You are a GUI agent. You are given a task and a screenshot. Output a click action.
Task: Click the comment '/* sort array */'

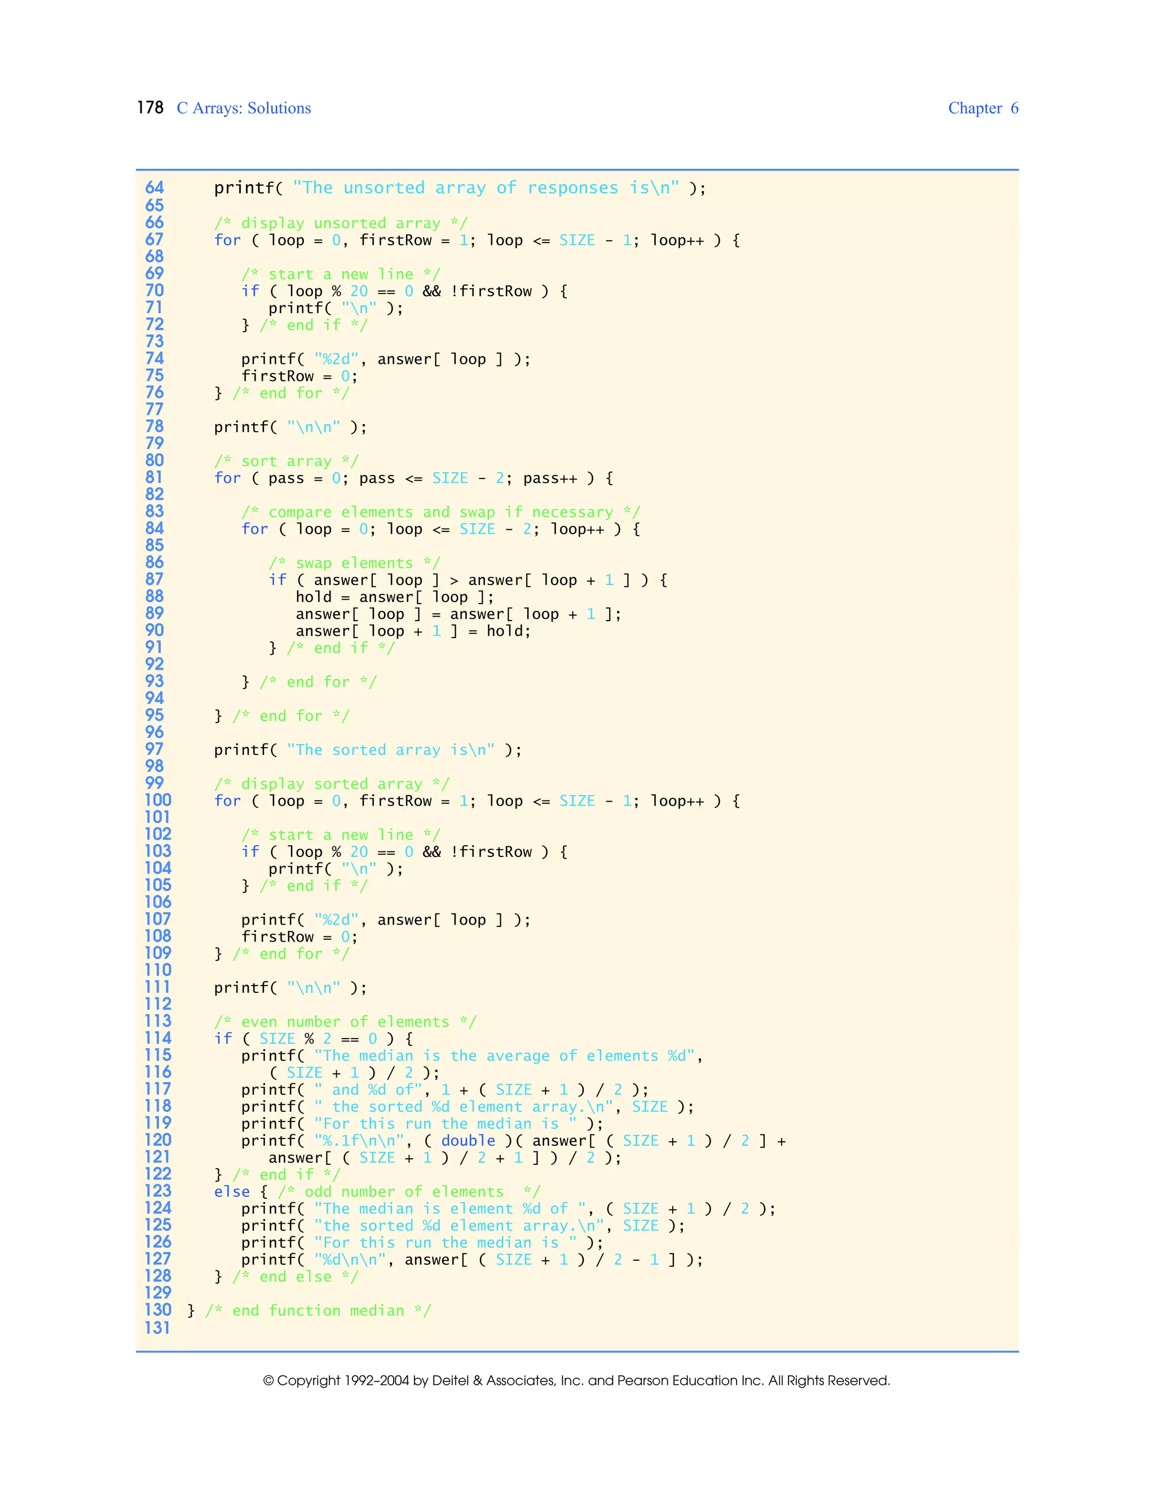(286, 461)
